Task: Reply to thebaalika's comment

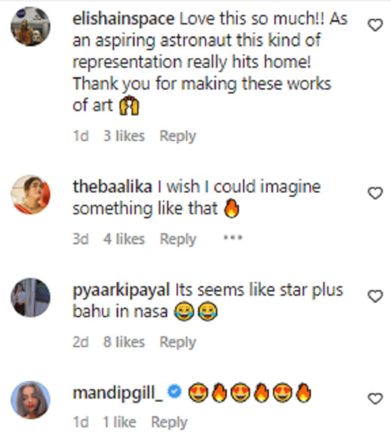Action: (x=178, y=239)
